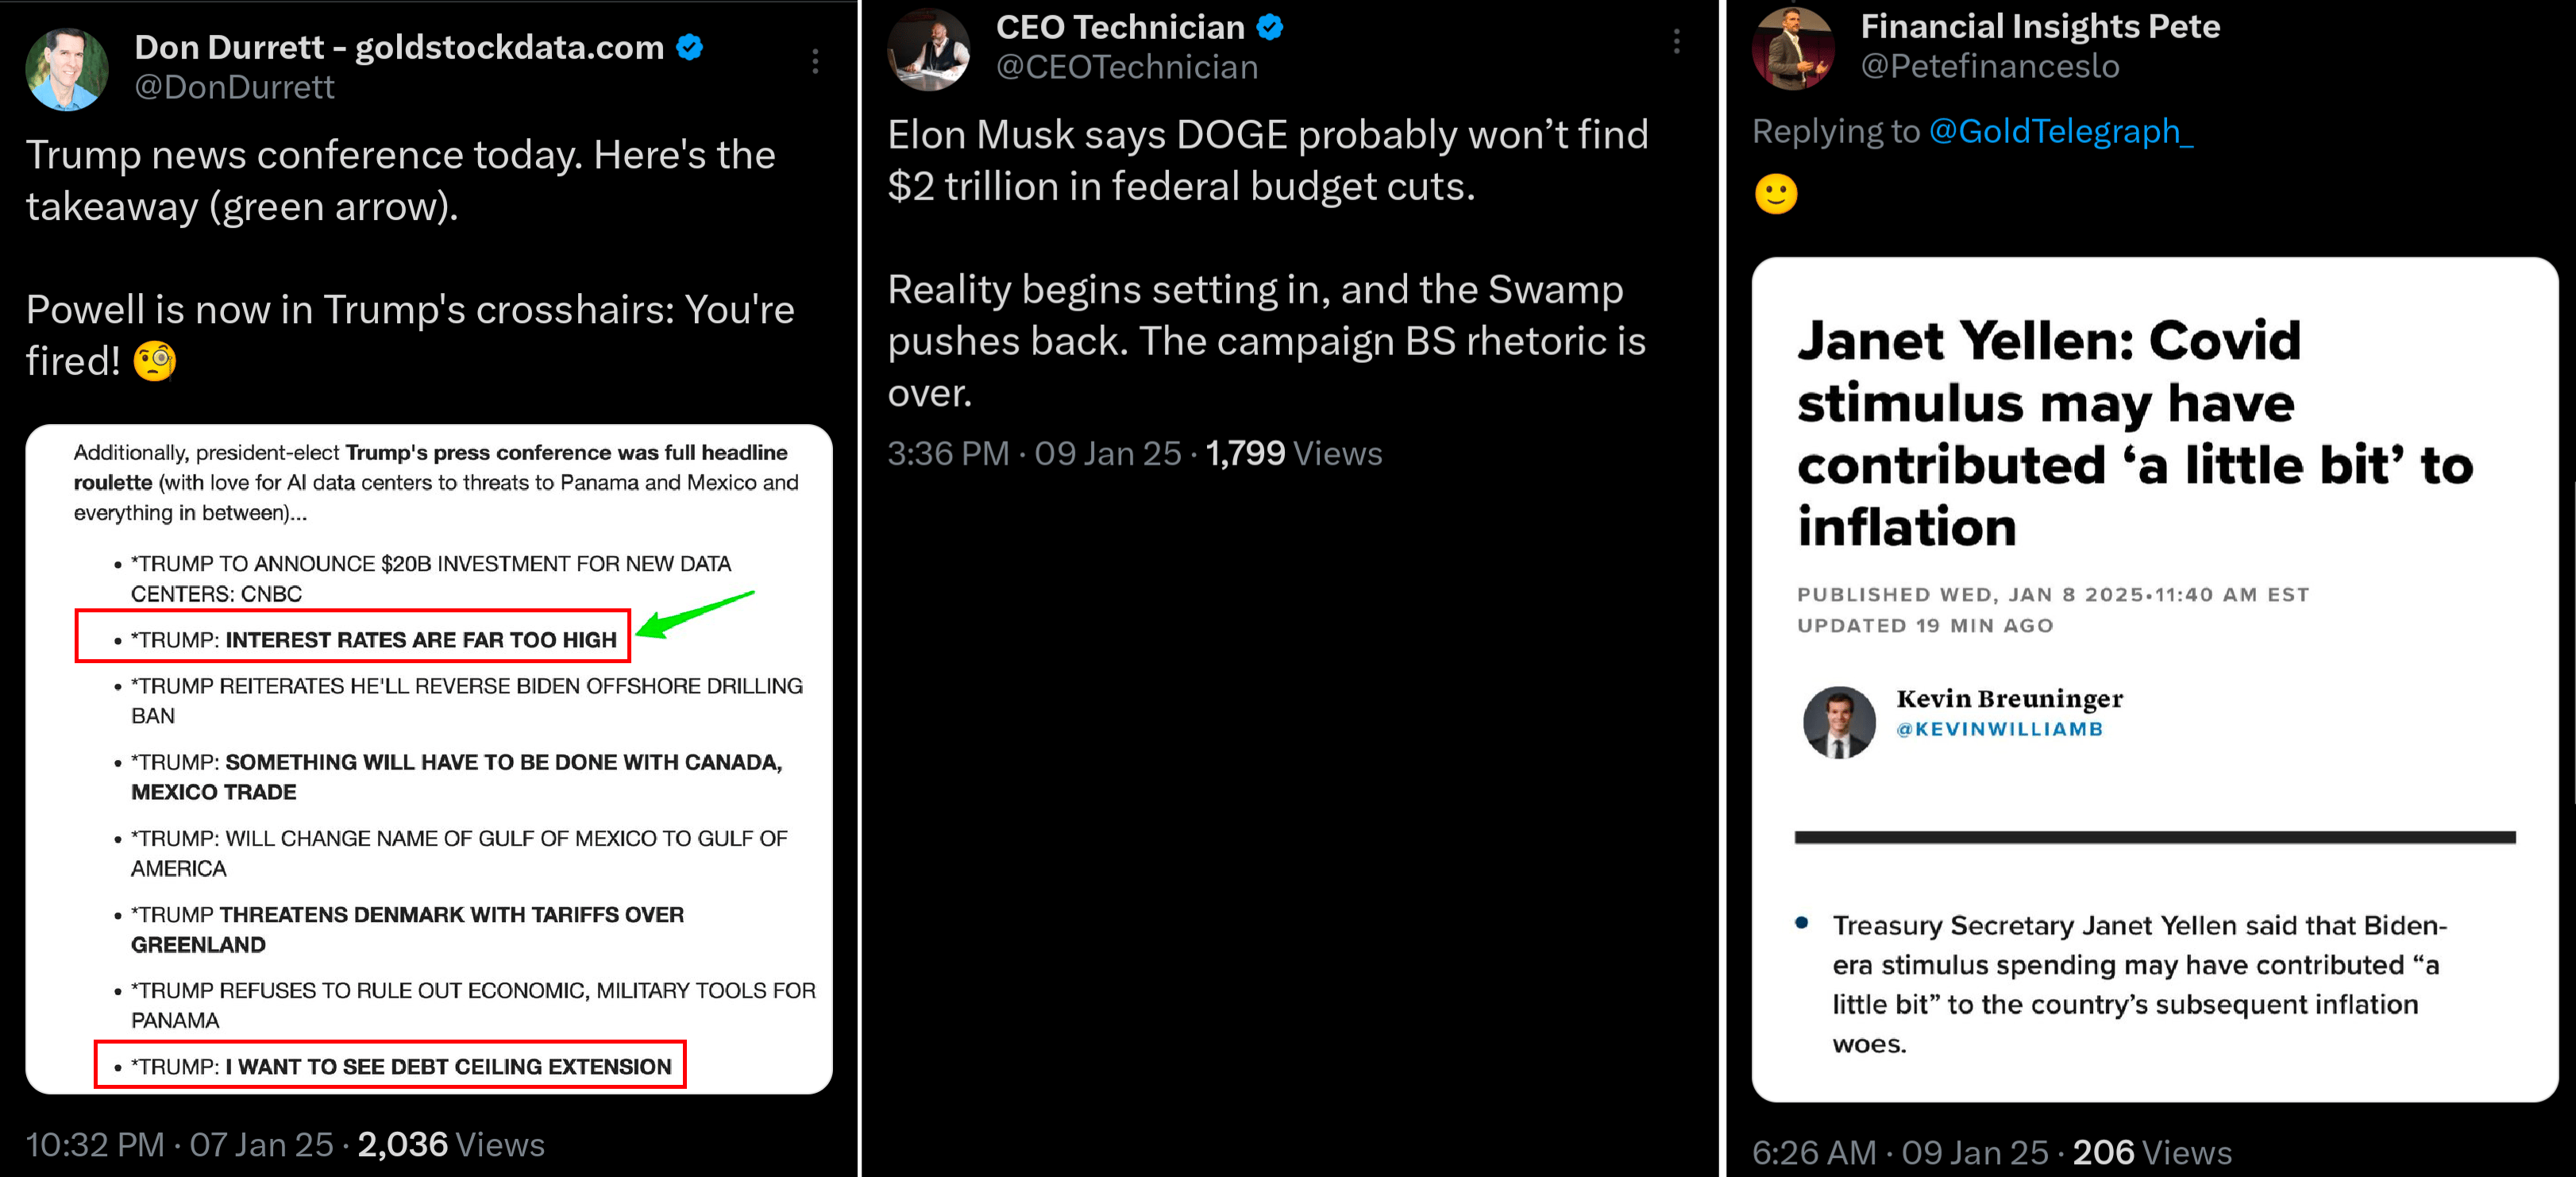Image resolution: width=2576 pixels, height=1177 pixels.
Task: Click the @CEOTechnician handle
Action: [x=1127, y=67]
